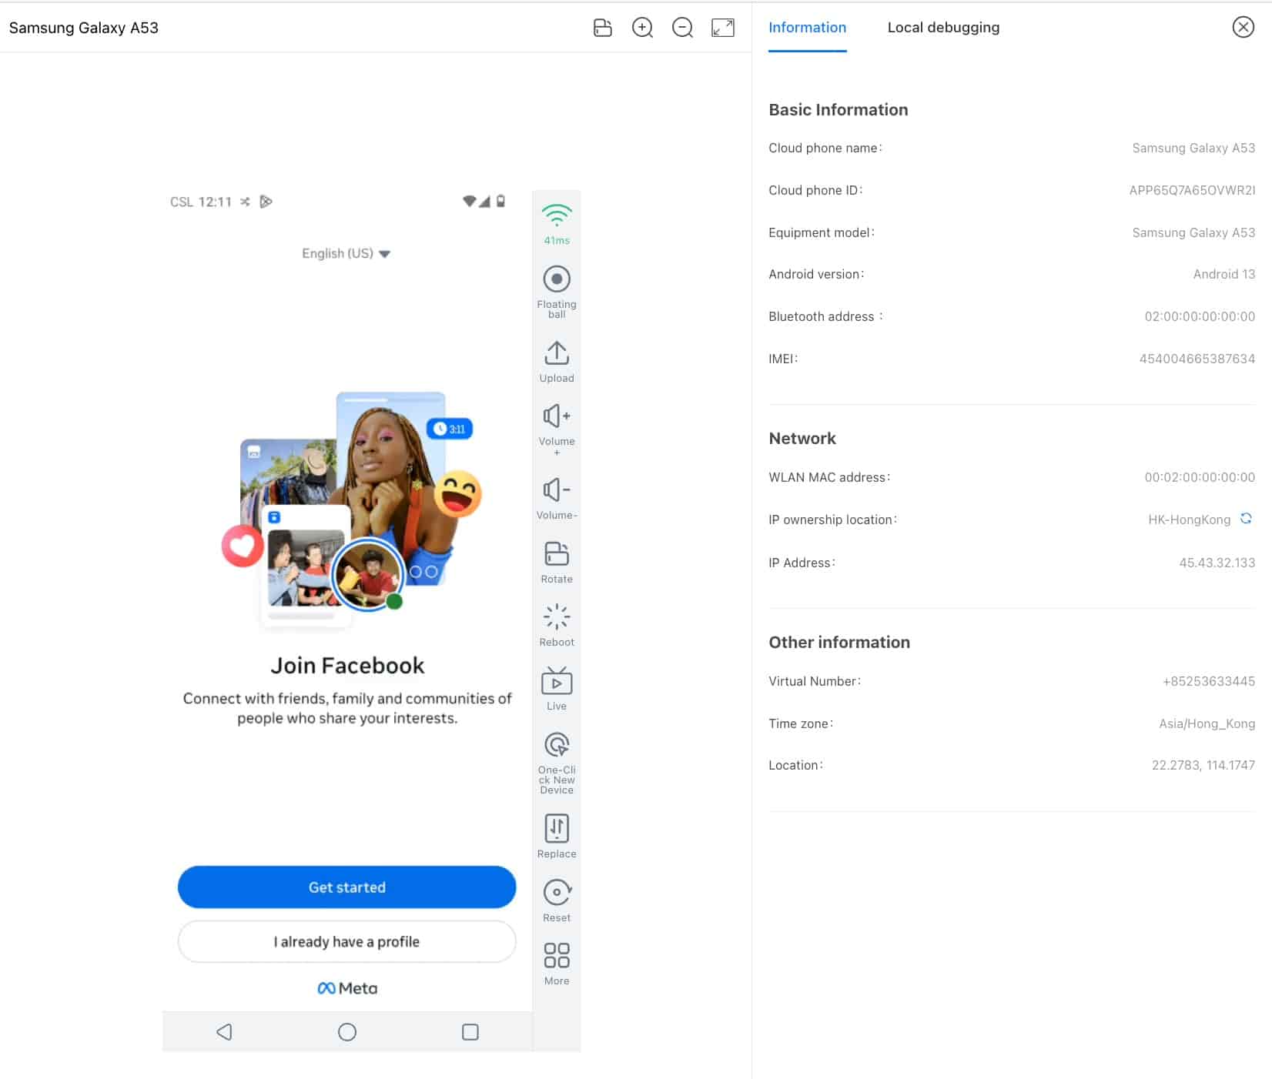Tap the Android back navigation button

point(224,1031)
